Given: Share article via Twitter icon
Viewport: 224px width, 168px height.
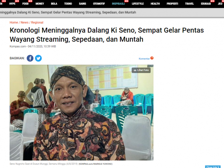Looking at the screenshot, I should click(38, 58).
